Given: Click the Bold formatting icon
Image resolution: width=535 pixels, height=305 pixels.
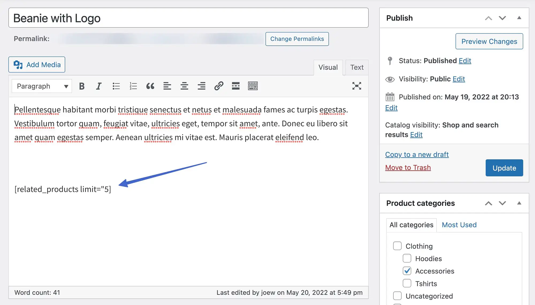Looking at the screenshot, I should pyautogui.click(x=82, y=86).
